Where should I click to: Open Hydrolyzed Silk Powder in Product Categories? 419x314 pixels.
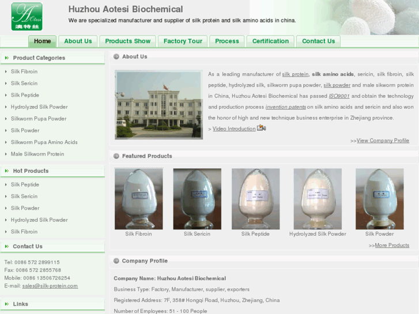[39, 107]
